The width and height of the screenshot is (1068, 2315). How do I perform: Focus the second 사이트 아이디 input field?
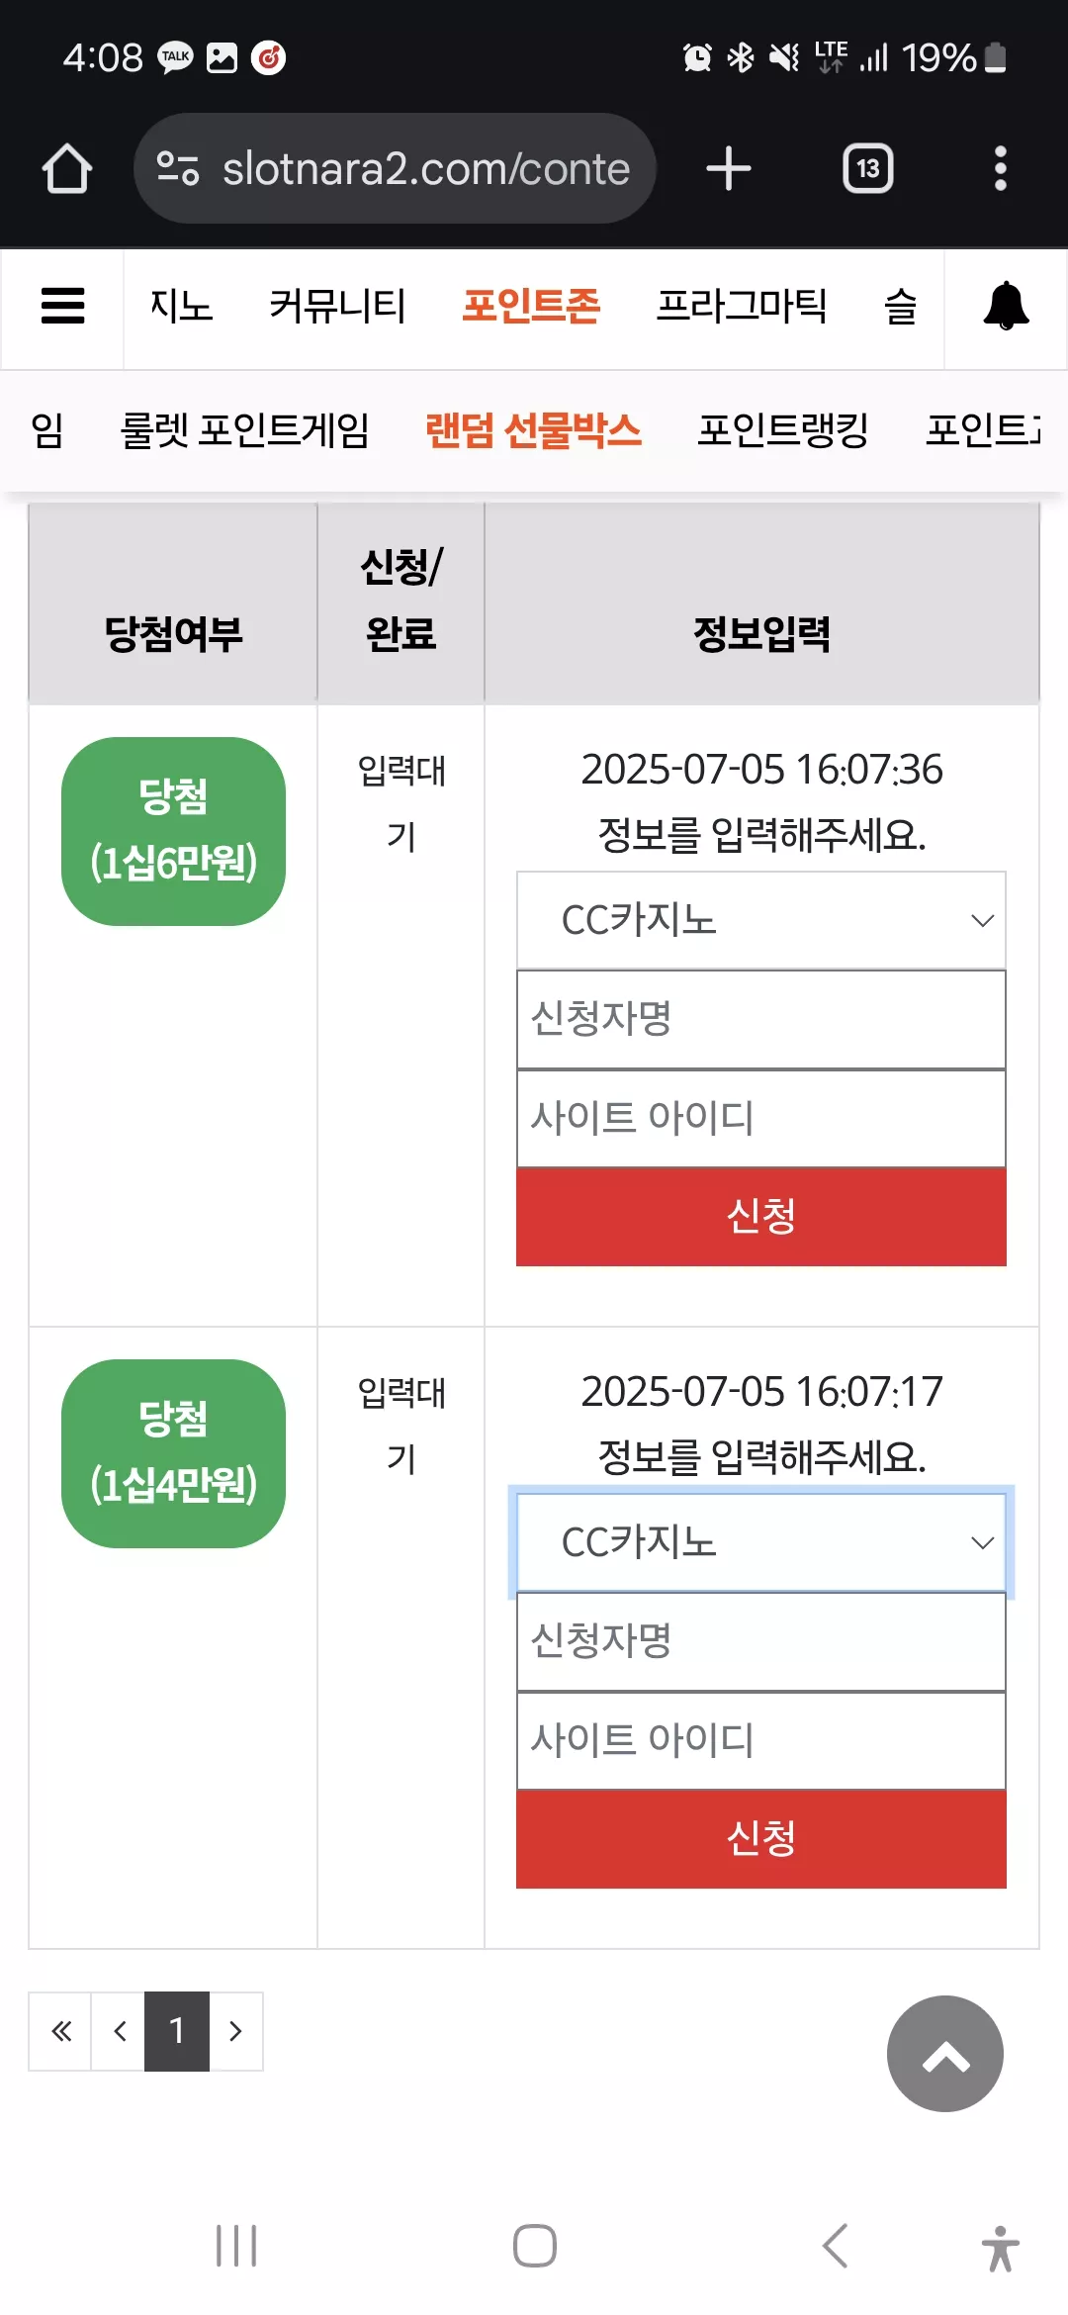(760, 1740)
